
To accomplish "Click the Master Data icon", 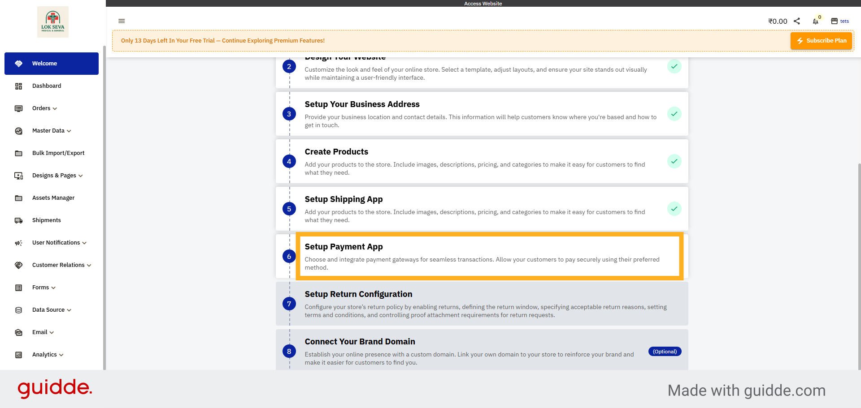I will click(18, 131).
